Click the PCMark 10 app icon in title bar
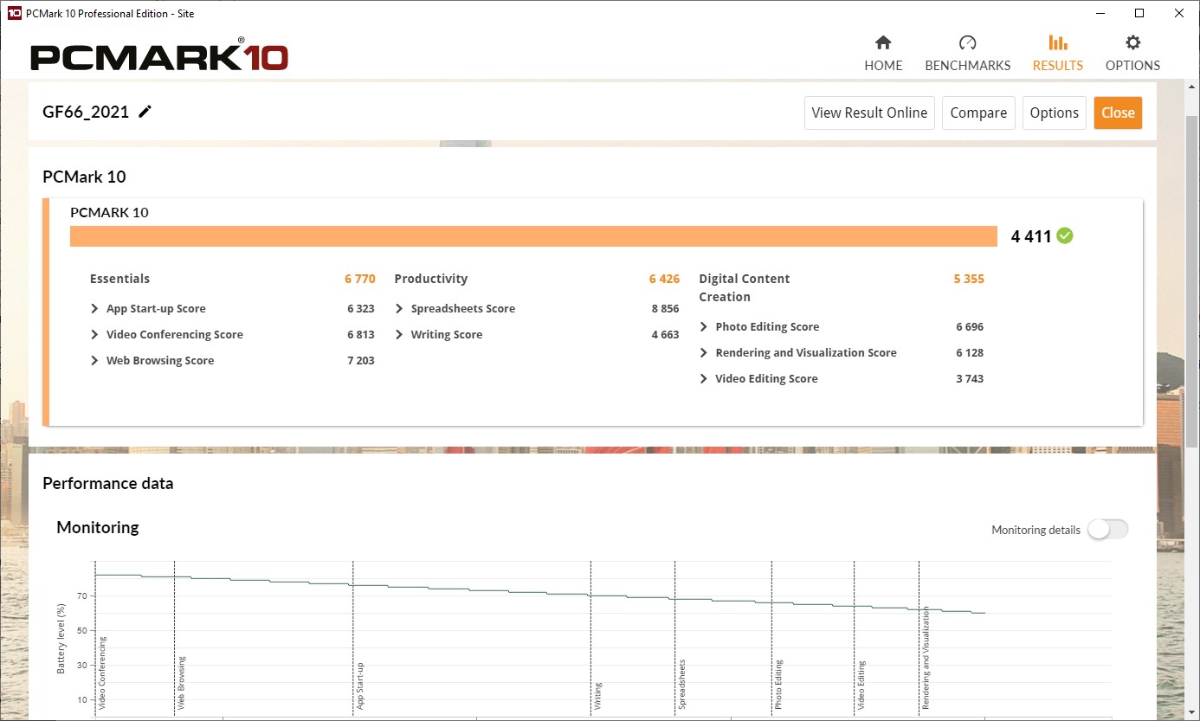The height and width of the screenshot is (721, 1200). click(14, 13)
